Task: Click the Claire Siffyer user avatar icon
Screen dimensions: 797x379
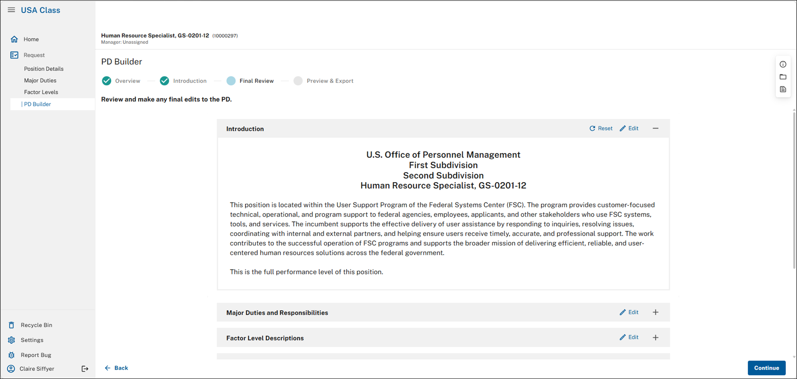Action: [11, 369]
